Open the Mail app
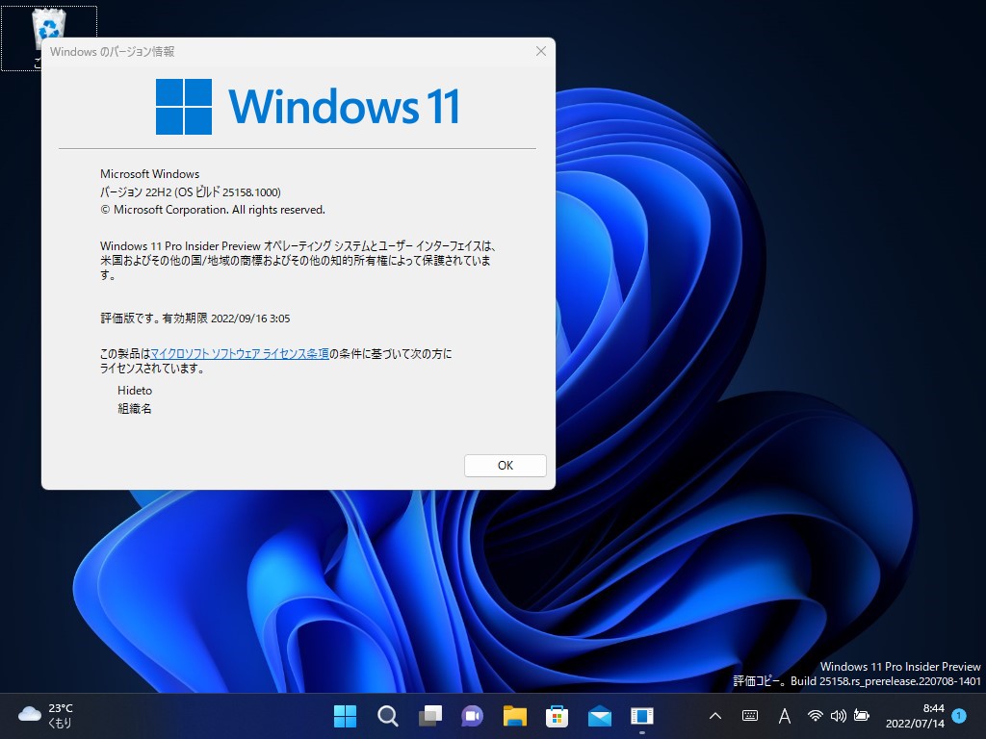This screenshot has height=739, width=986. pos(599,716)
